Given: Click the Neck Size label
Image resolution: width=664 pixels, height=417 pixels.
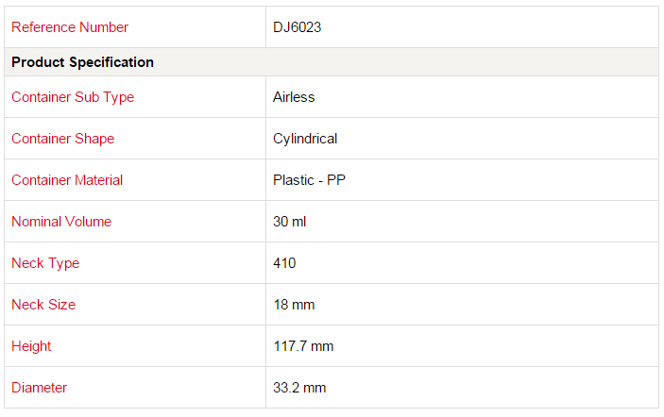Looking at the screenshot, I should click(x=43, y=305).
